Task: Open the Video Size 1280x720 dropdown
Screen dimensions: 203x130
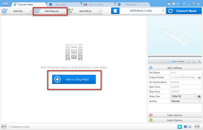Action: point(183,96)
